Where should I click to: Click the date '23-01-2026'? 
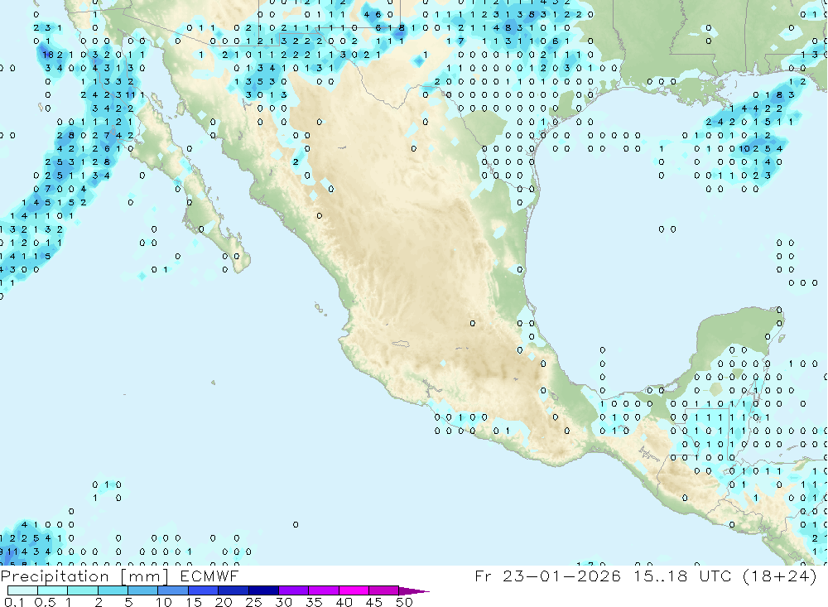pyautogui.click(x=561, y=576)
